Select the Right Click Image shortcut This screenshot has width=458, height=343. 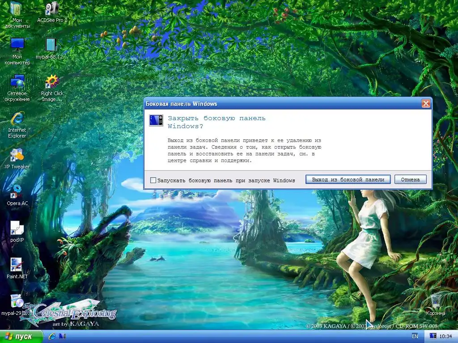52,88
